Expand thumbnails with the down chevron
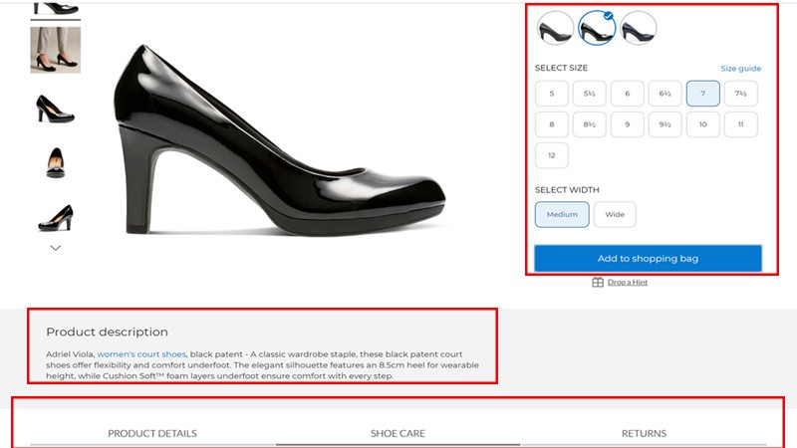 tap(56, 248)
